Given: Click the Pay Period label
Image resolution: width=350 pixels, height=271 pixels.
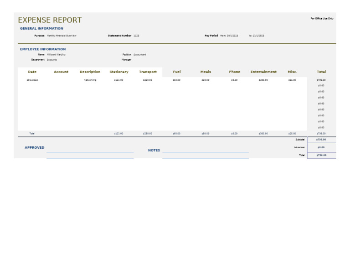Looking at the screenshot, I should click(211, 36).
